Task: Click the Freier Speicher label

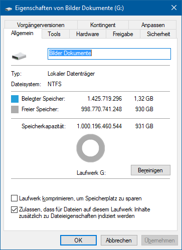Action: click(40, 109)
